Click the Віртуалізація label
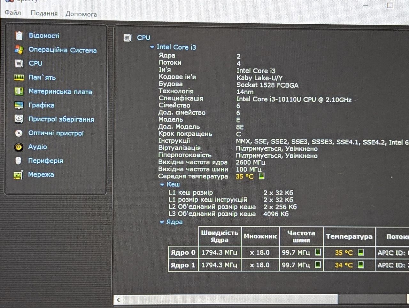Screen dimensions: 409x308 click(180, 148)
